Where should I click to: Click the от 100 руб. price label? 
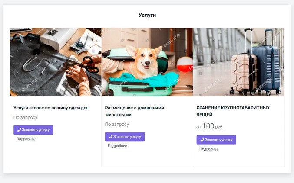(210, 126)
